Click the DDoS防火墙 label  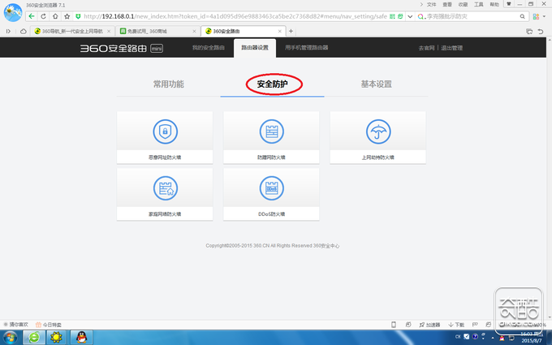click(x=271, y=214)
